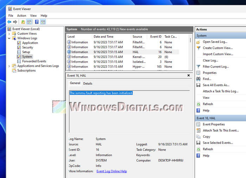Click the Event Viewer title bar icon
The width and height of the screenshot is (246, 178).
(10, 9)
